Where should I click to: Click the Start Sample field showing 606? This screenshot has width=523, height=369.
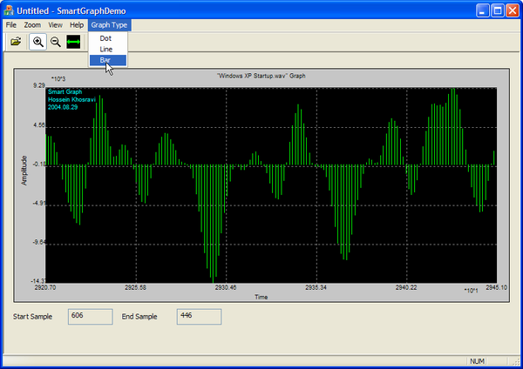pyautogui.click(x=91, y=317)
